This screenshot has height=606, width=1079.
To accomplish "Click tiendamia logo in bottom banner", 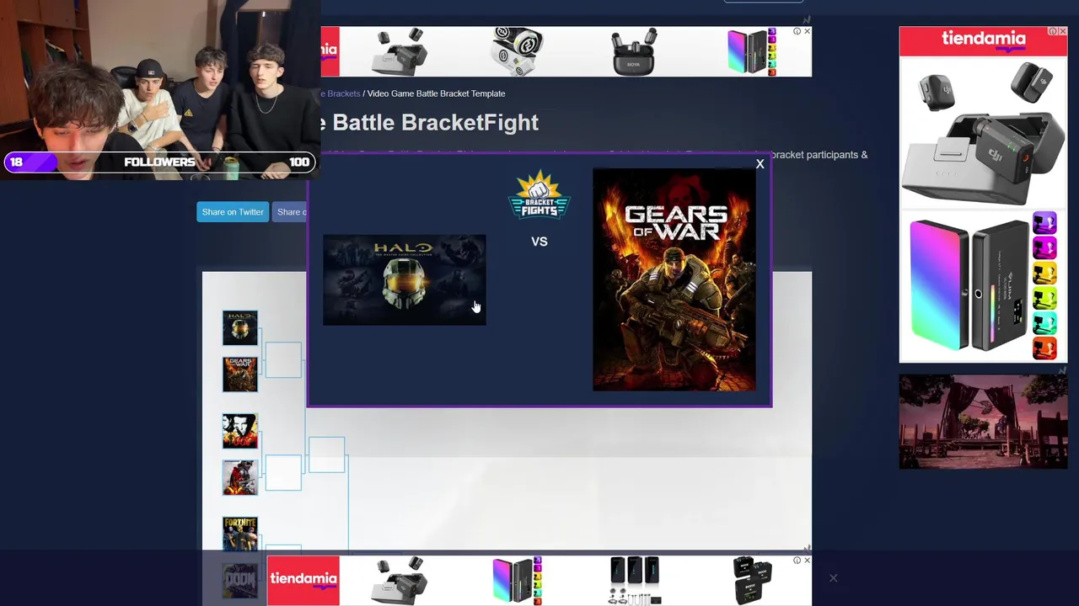I will pos(303,580).
